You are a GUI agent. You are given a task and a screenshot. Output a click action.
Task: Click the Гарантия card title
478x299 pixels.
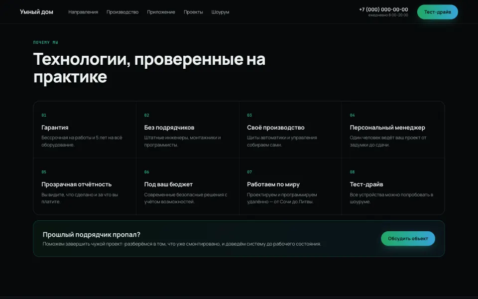coord(55,128)
